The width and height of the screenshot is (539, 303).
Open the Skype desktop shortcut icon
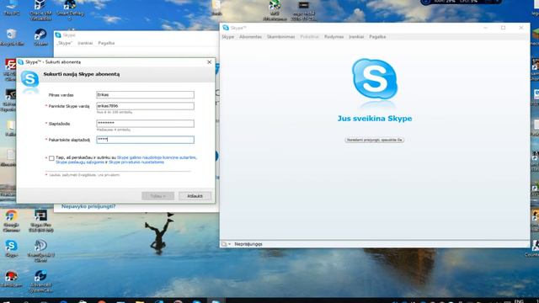click(11, 248)
